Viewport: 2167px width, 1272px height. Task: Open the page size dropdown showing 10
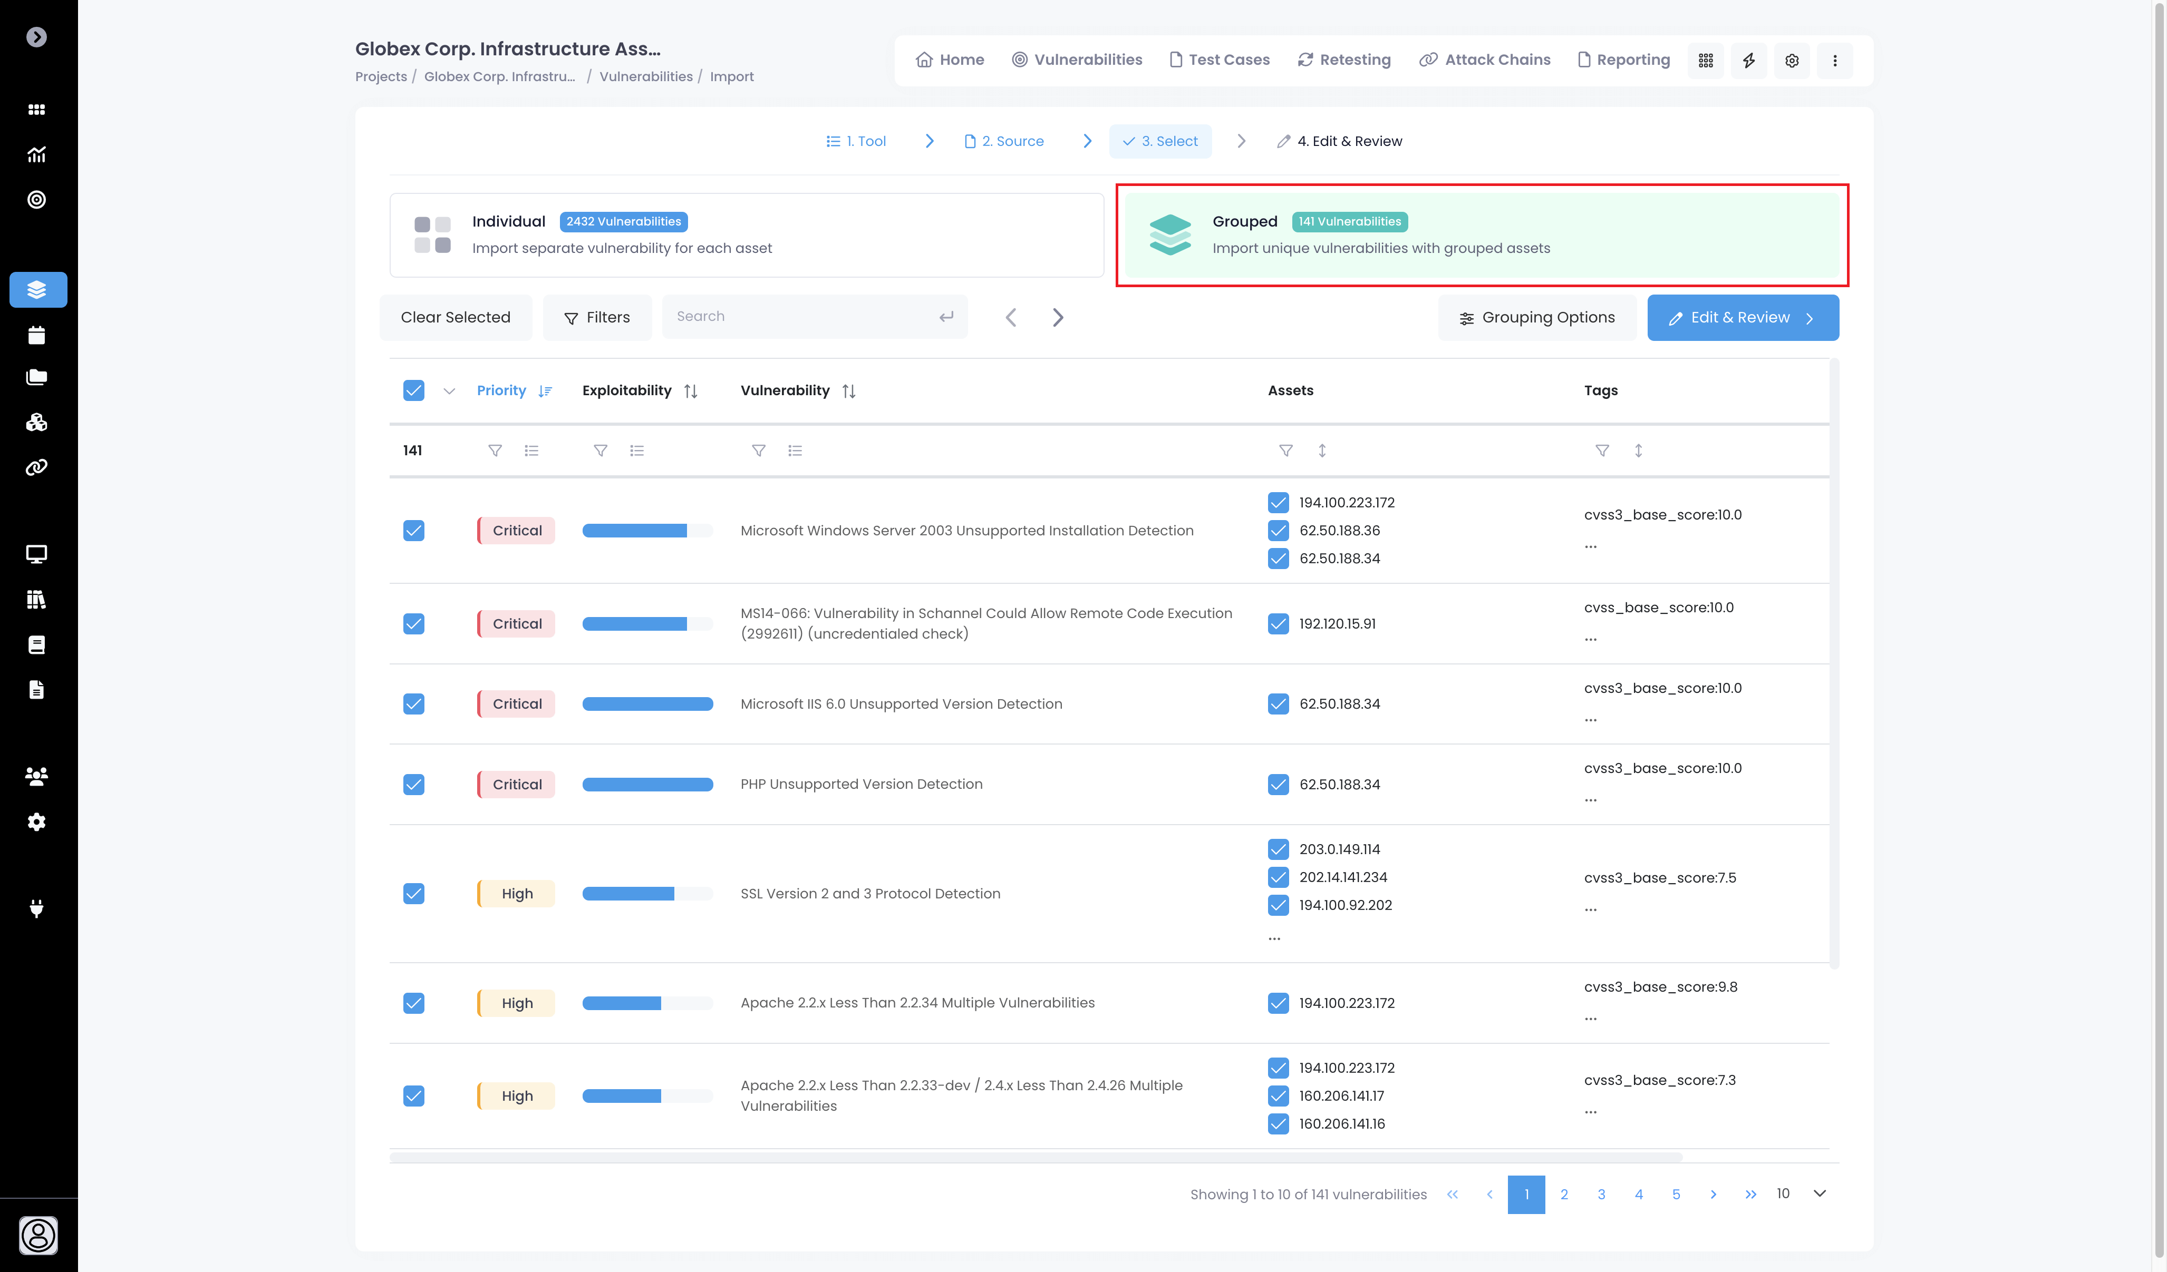[x=1802, y=1193]
